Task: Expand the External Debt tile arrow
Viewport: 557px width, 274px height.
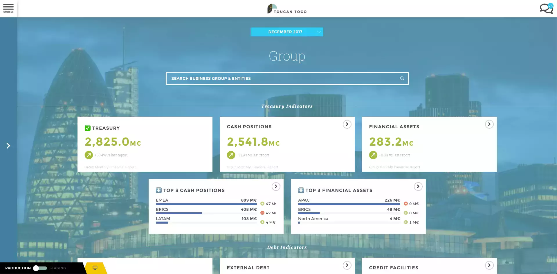Action: (x=347, y=265)
